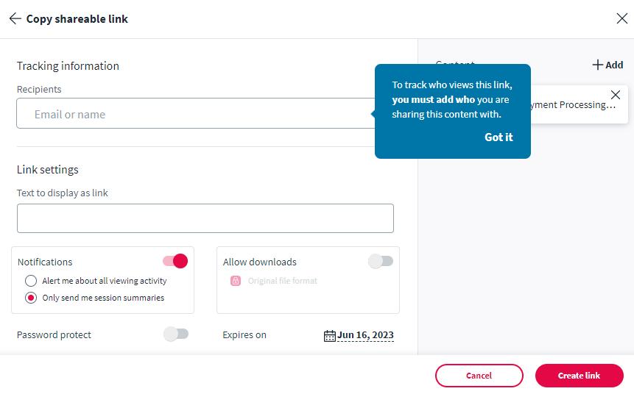Go back using the left arrow
Viewport: 634px width, 394px height.
point(15,19)
